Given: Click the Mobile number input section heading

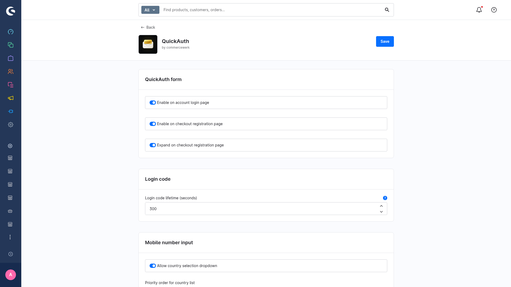Looking at the screenshot, I should tap(169, 243).
